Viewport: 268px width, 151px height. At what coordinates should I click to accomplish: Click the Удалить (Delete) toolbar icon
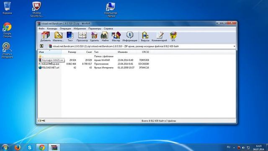pyautogui.click(x=94, y=36)
